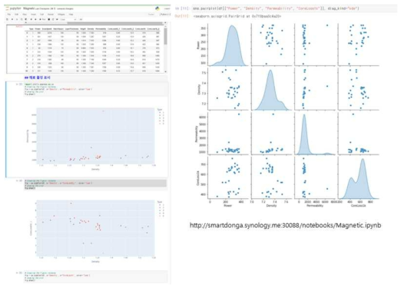Click the Power KDE diagonal pairplot panel
404x289 pixels.
pos(228,45)
